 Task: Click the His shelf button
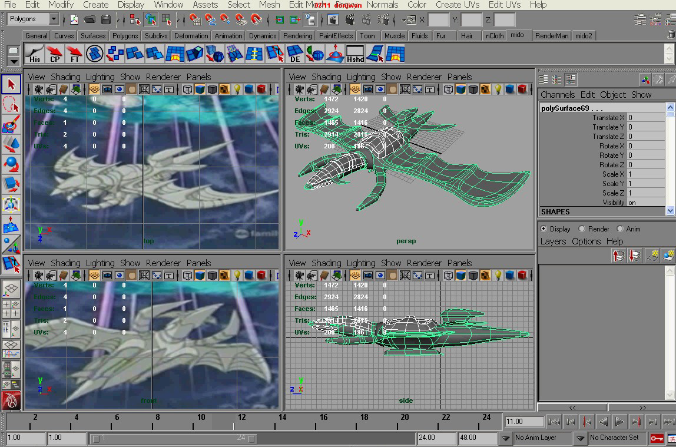click(35, 54)
